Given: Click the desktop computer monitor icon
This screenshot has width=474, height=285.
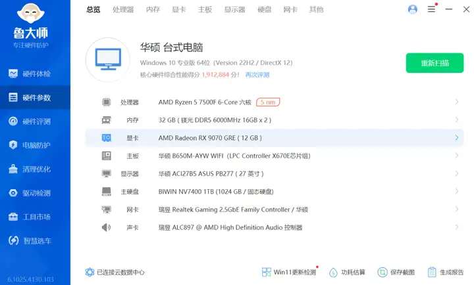Looking at the screenshot, I should tap(108, 59).
